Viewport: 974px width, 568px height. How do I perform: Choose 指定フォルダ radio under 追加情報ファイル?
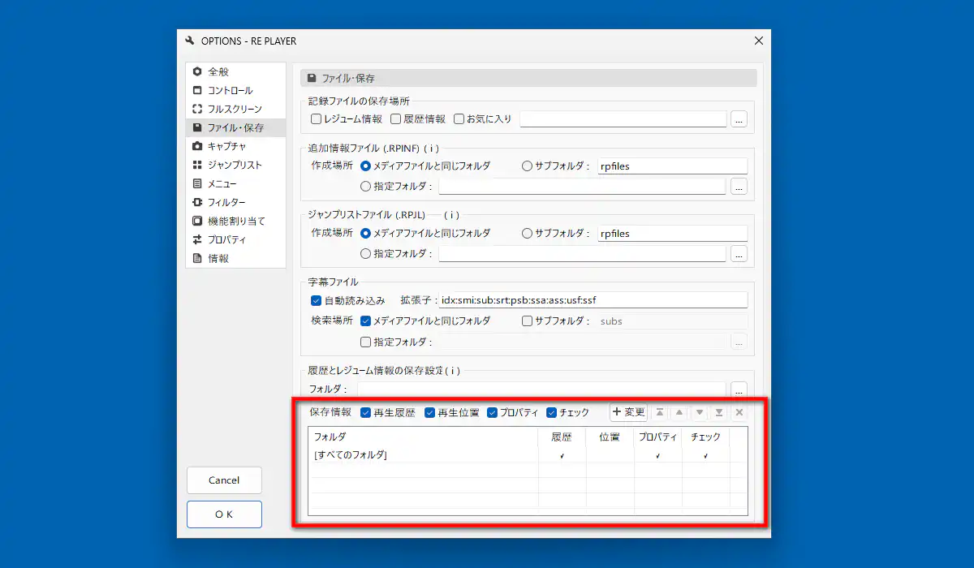(x=365, y=187)
